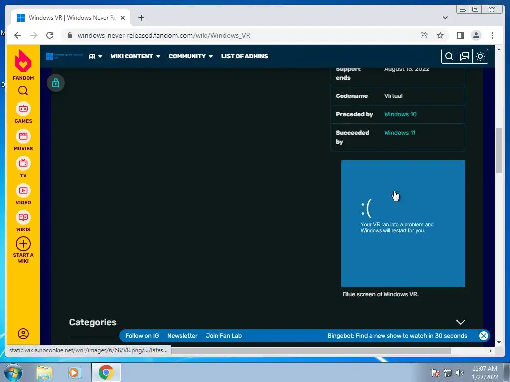Toggle light/dark theme sun icon
Viewport: 510px width, 382px height.
(480, 56)
